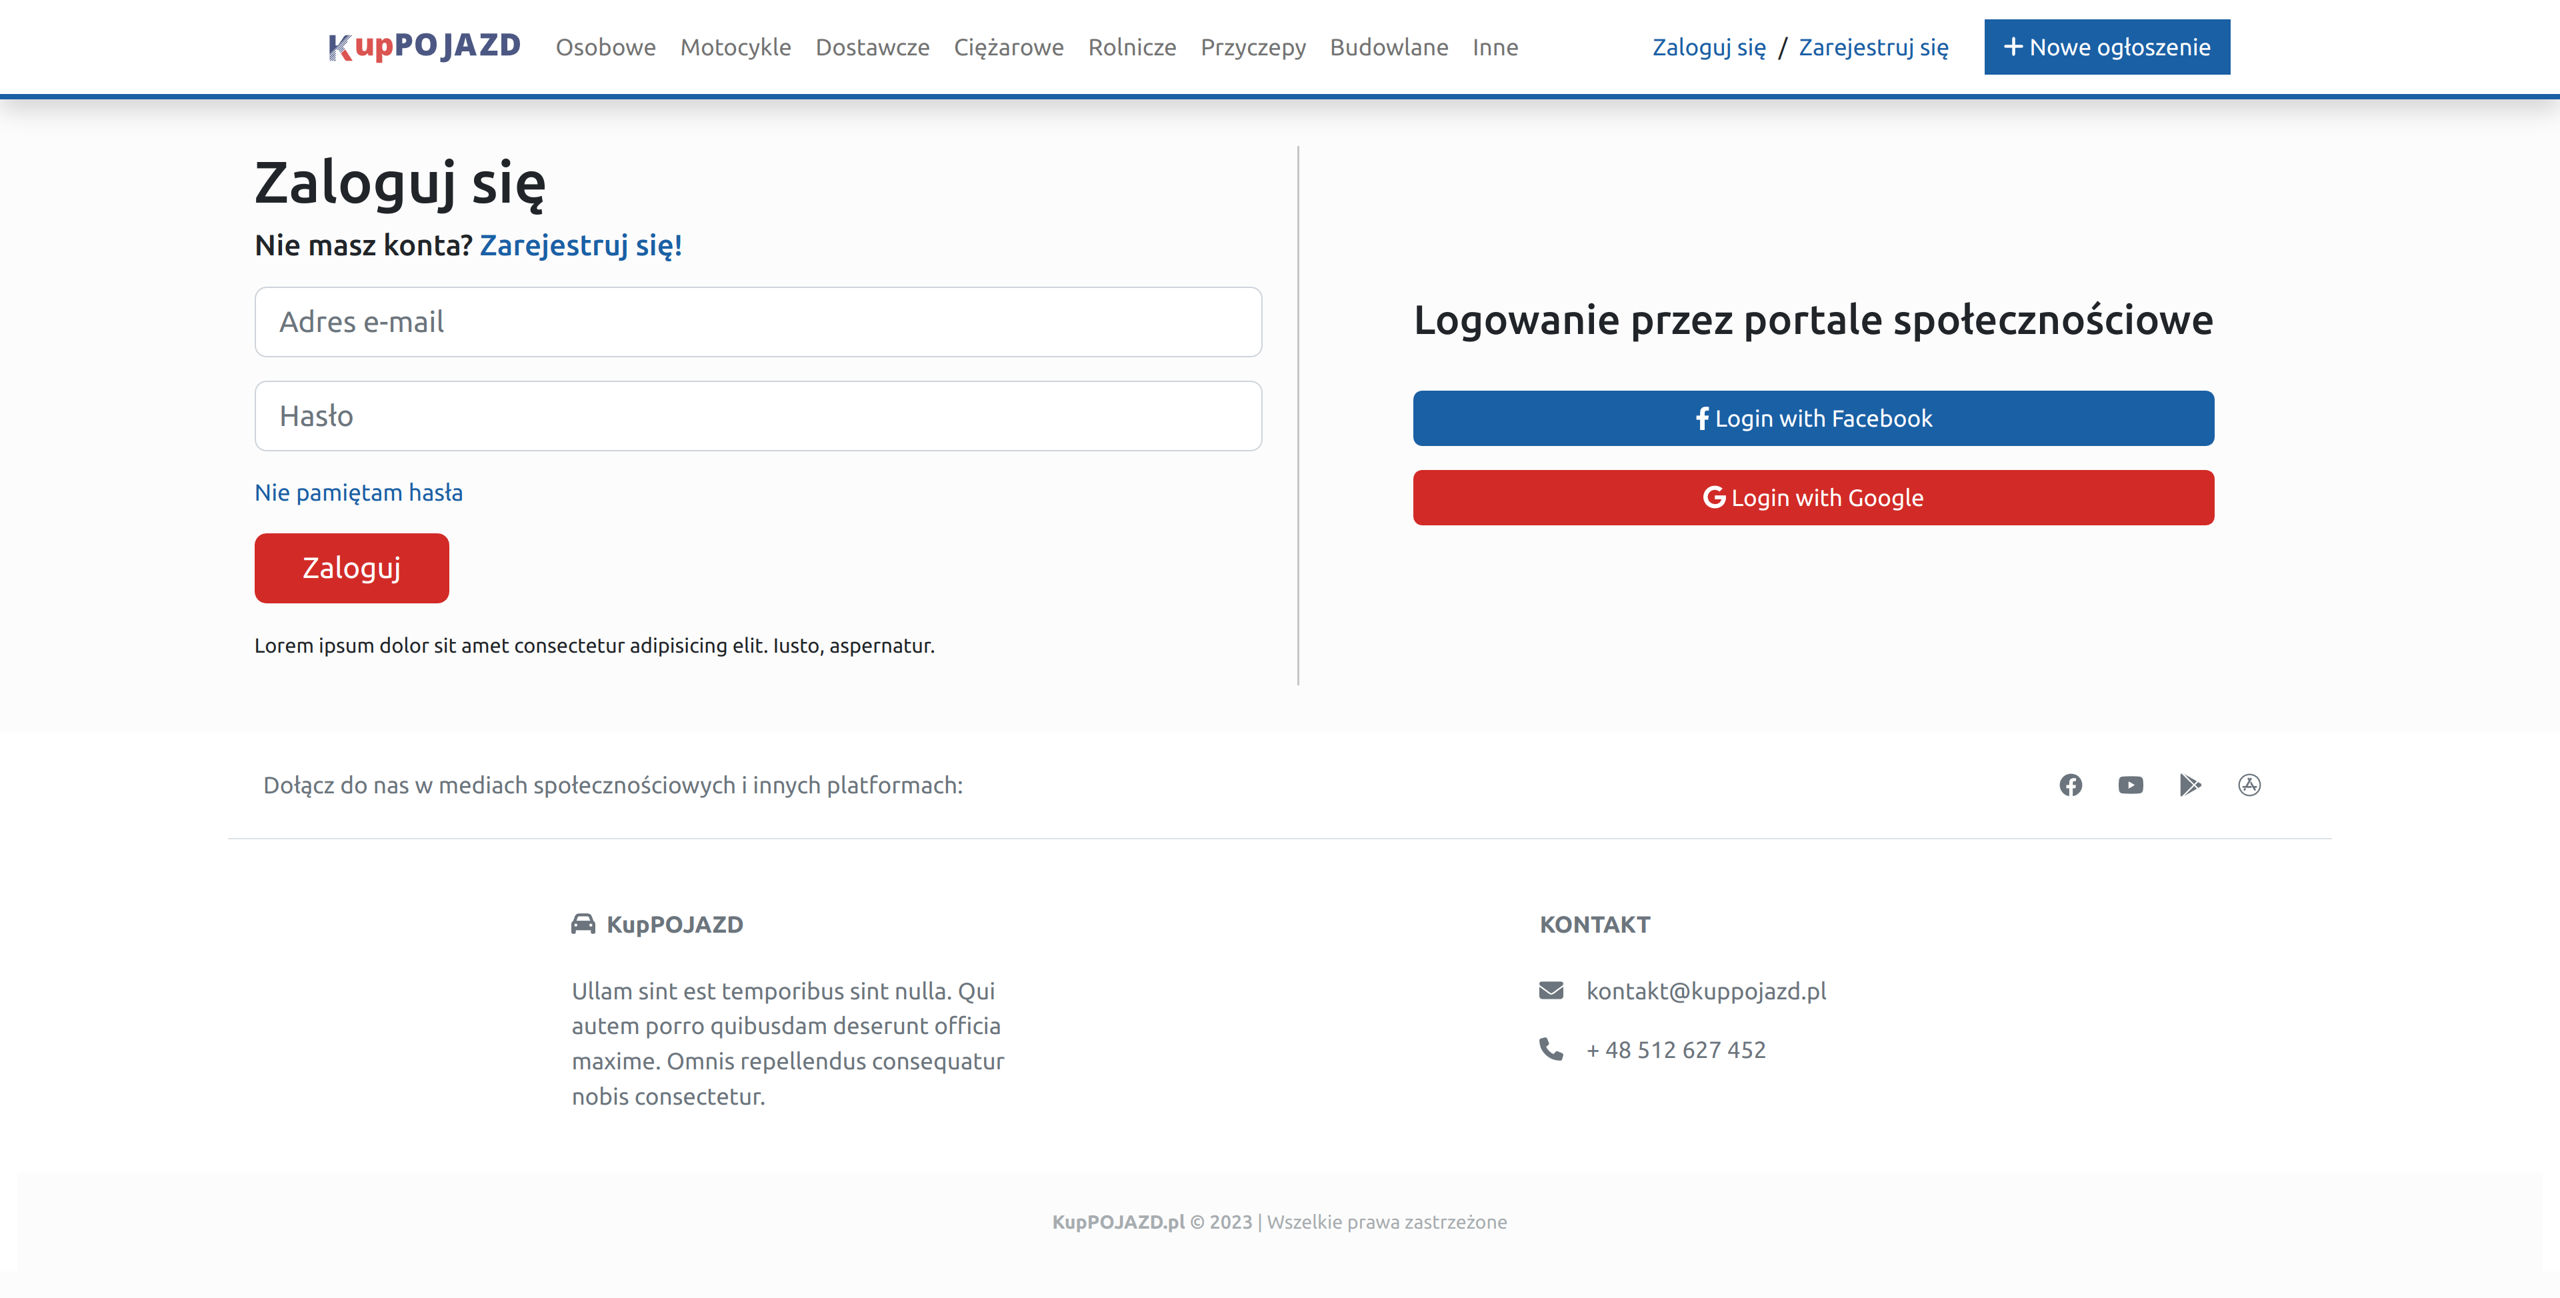Image resolution: width=2560 pixels, height=1298 pixels.
Task: Click the envelope icon beside contact email
Action: click(1550, 990)
